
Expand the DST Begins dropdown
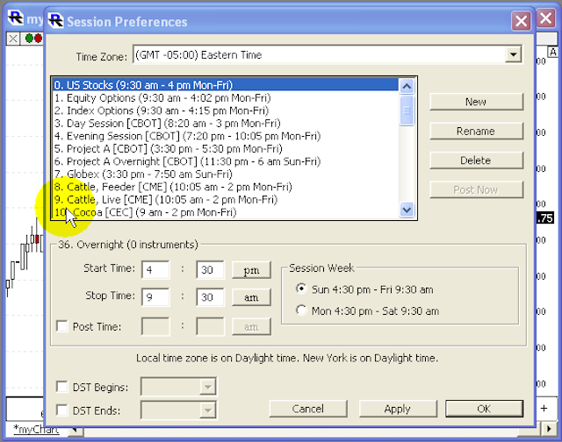(x=207, y=387)
